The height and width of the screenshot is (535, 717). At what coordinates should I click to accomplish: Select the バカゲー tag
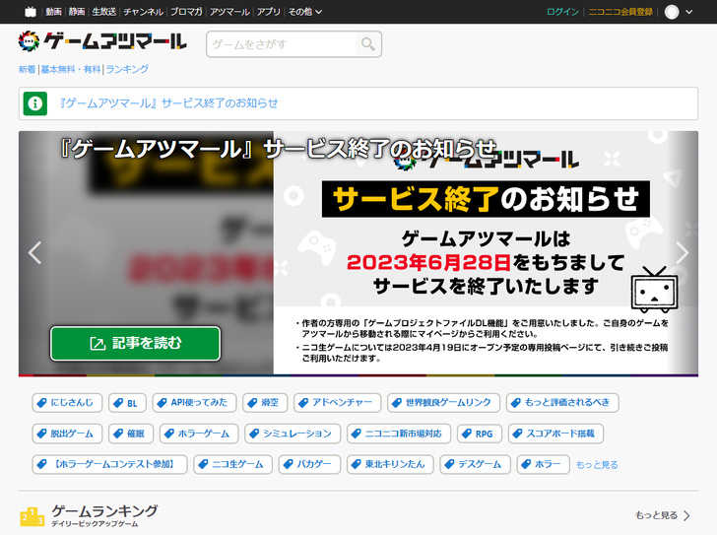pos(309,465)
